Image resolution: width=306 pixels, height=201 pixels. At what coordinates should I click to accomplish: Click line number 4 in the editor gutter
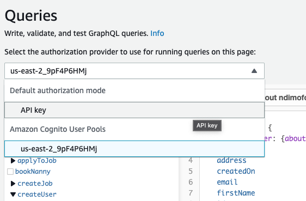click(191, 160)
